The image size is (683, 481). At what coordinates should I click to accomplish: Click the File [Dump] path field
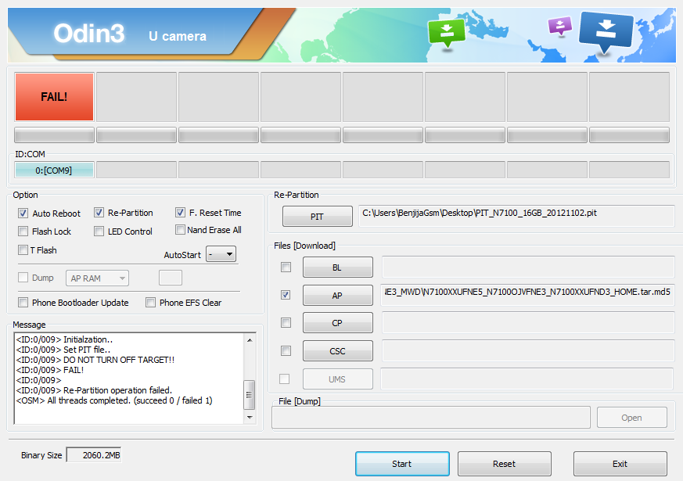click(x=431, y=418)
